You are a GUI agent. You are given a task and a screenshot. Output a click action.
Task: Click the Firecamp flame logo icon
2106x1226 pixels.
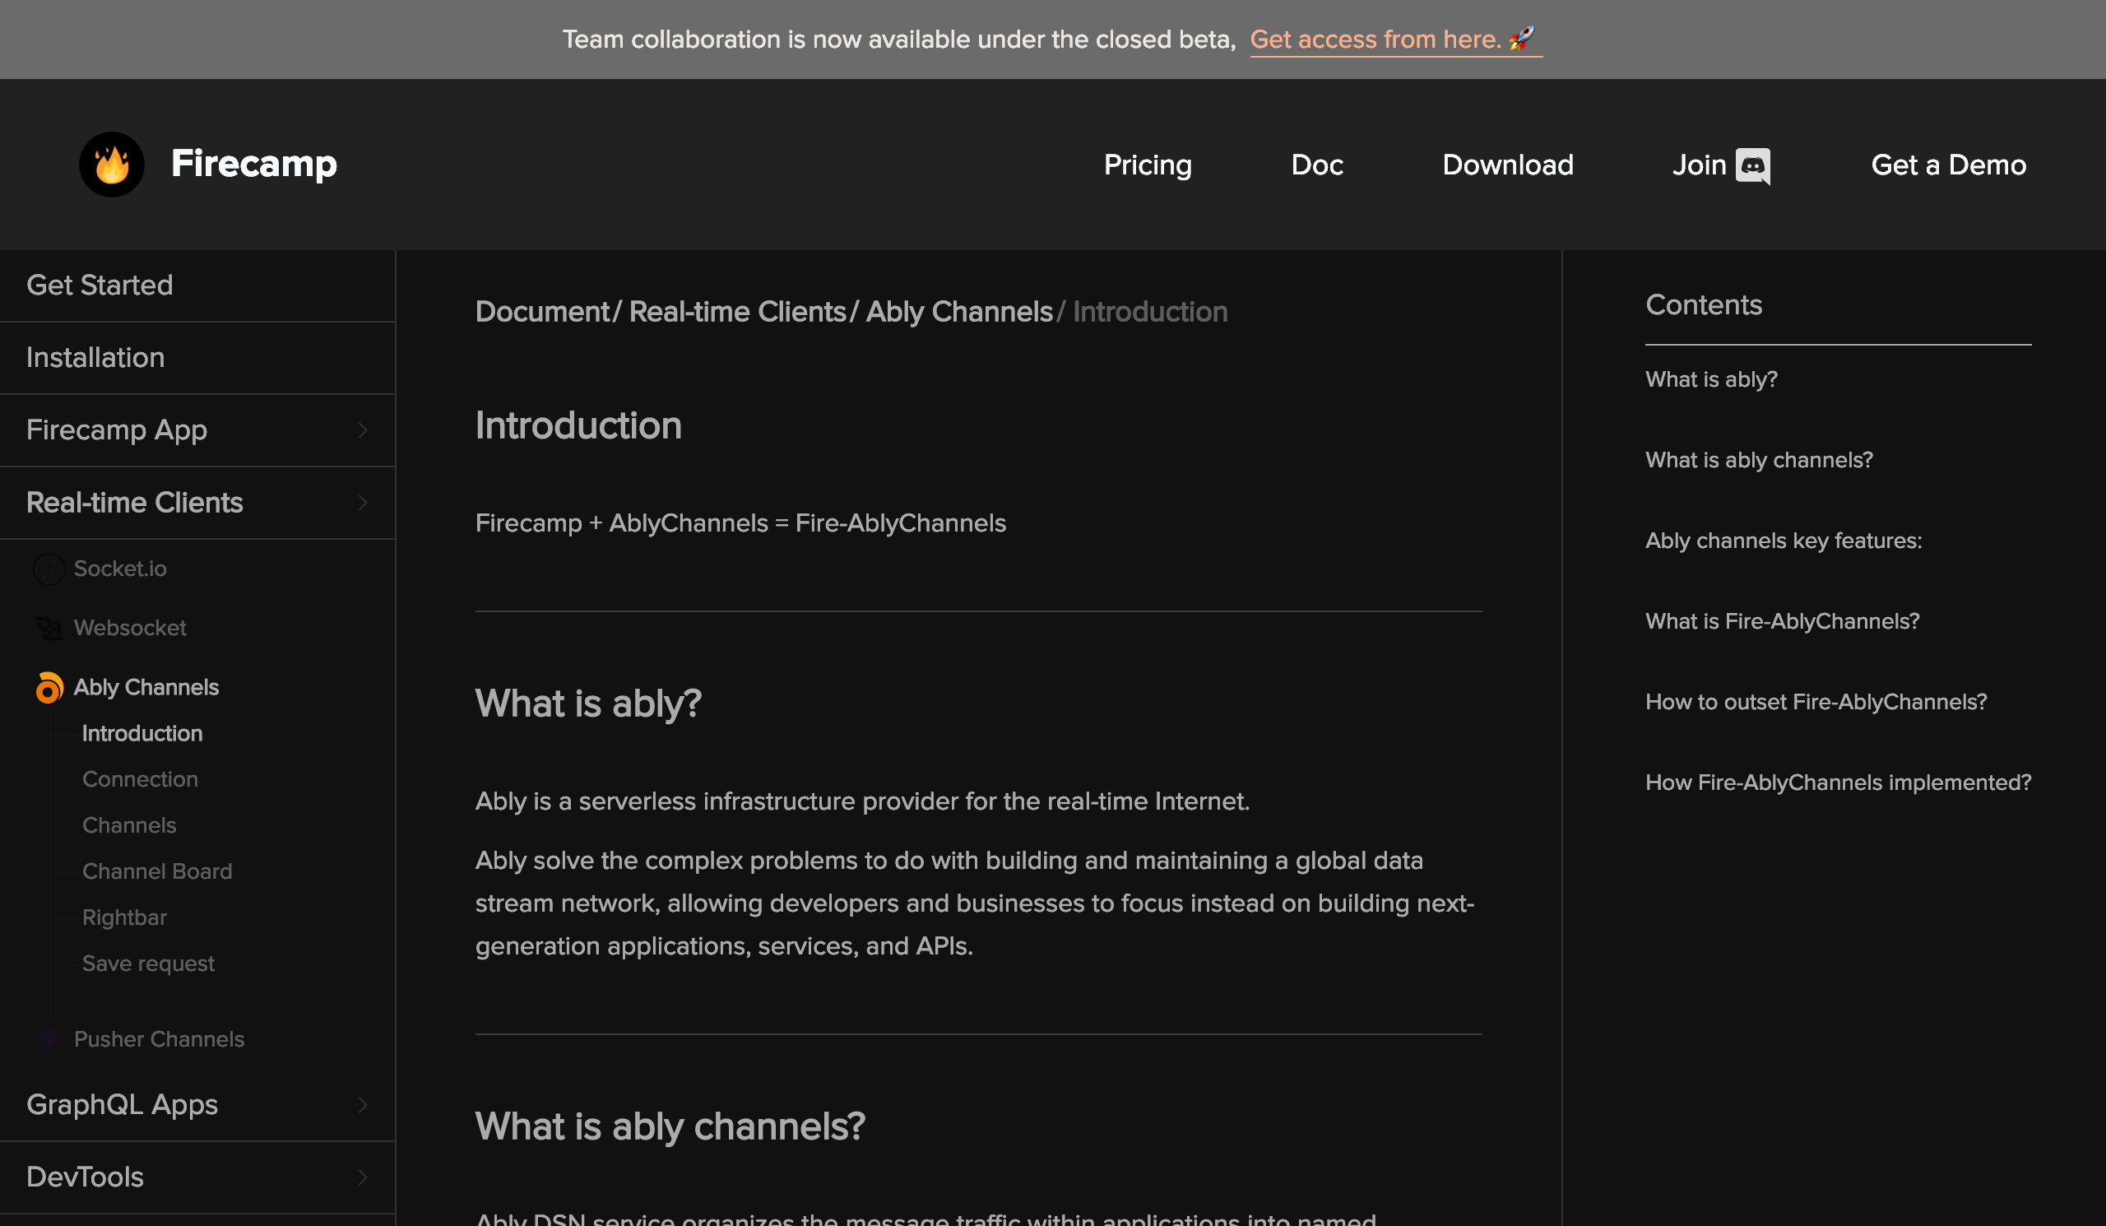click(x=112, y=165)
